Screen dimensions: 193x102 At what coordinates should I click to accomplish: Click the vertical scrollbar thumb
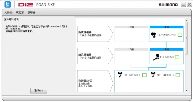pyautogui.click(x=187, y=38)
